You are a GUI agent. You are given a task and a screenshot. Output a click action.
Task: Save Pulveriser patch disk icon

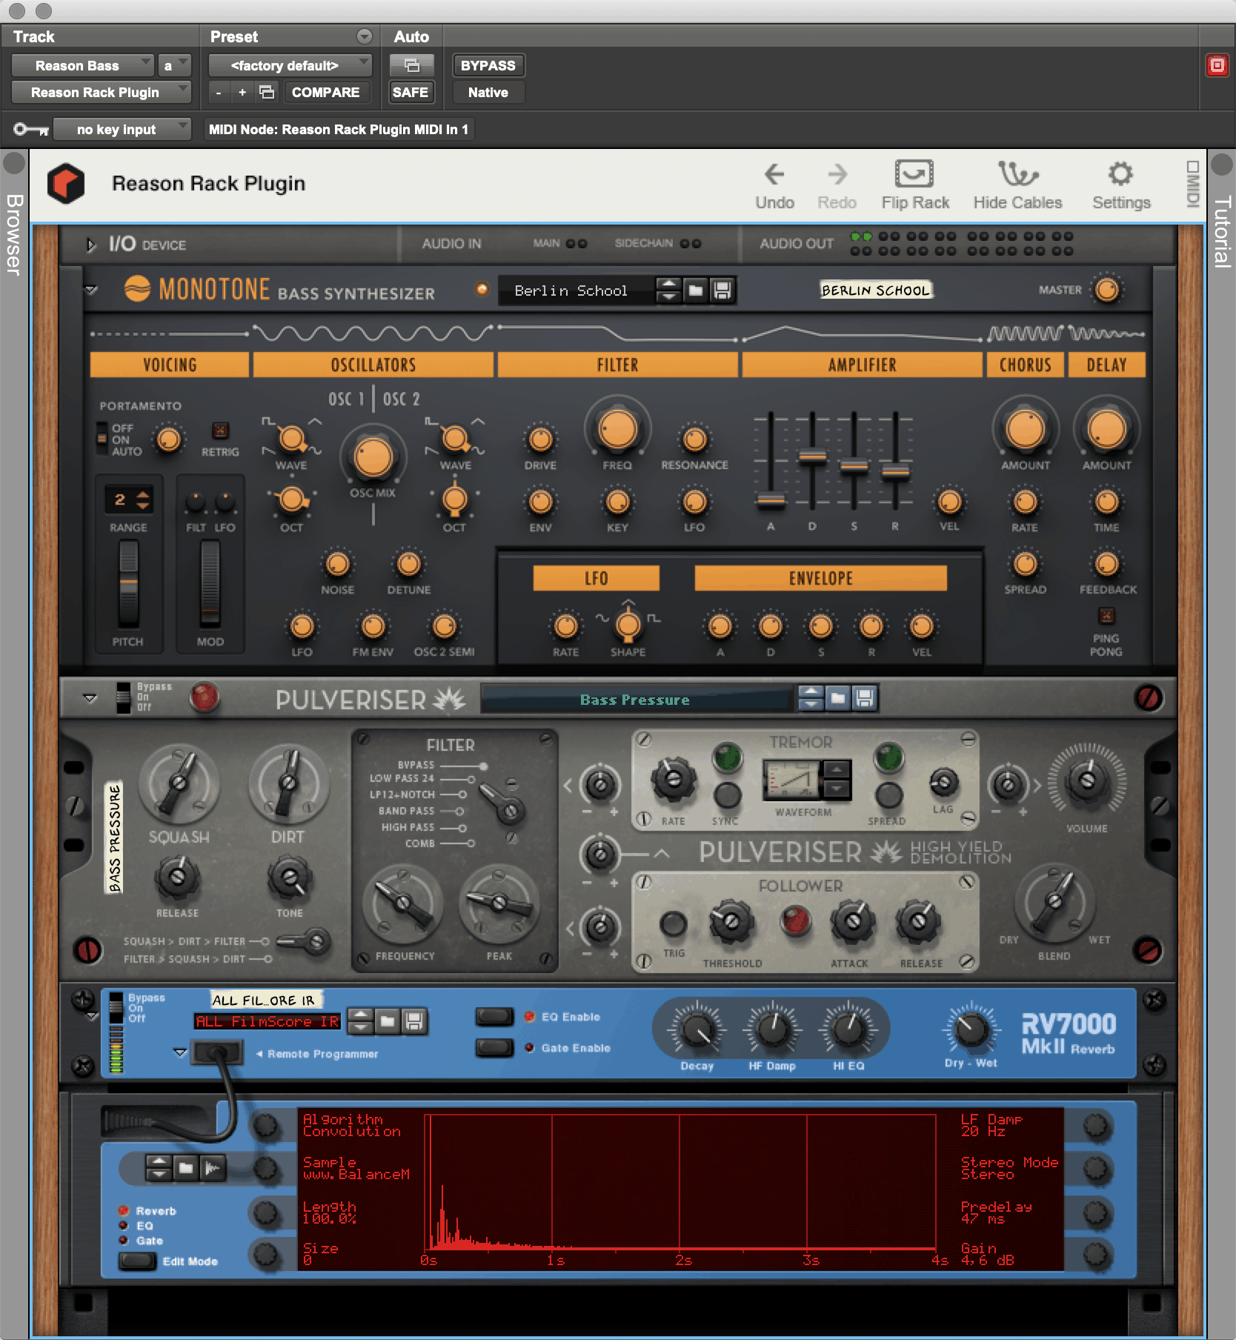pyautogui.click(x=865, y=698)
